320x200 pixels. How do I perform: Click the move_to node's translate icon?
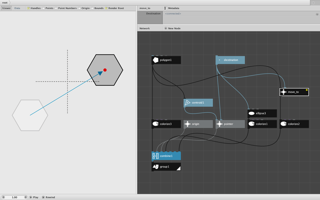point(284,92)
